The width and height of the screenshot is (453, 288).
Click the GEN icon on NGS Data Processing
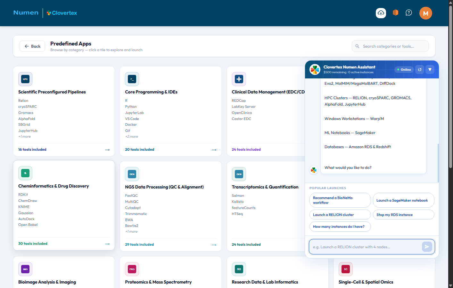click(132, 174)
